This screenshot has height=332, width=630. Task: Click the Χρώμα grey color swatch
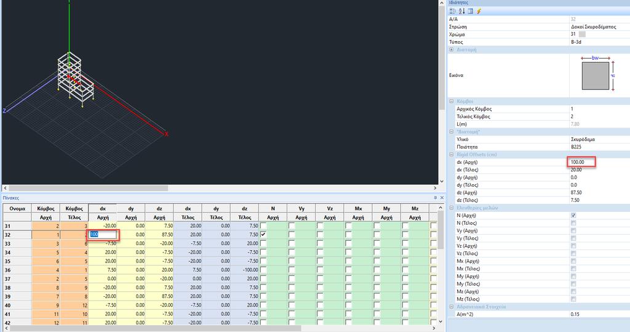pos(582,34)
